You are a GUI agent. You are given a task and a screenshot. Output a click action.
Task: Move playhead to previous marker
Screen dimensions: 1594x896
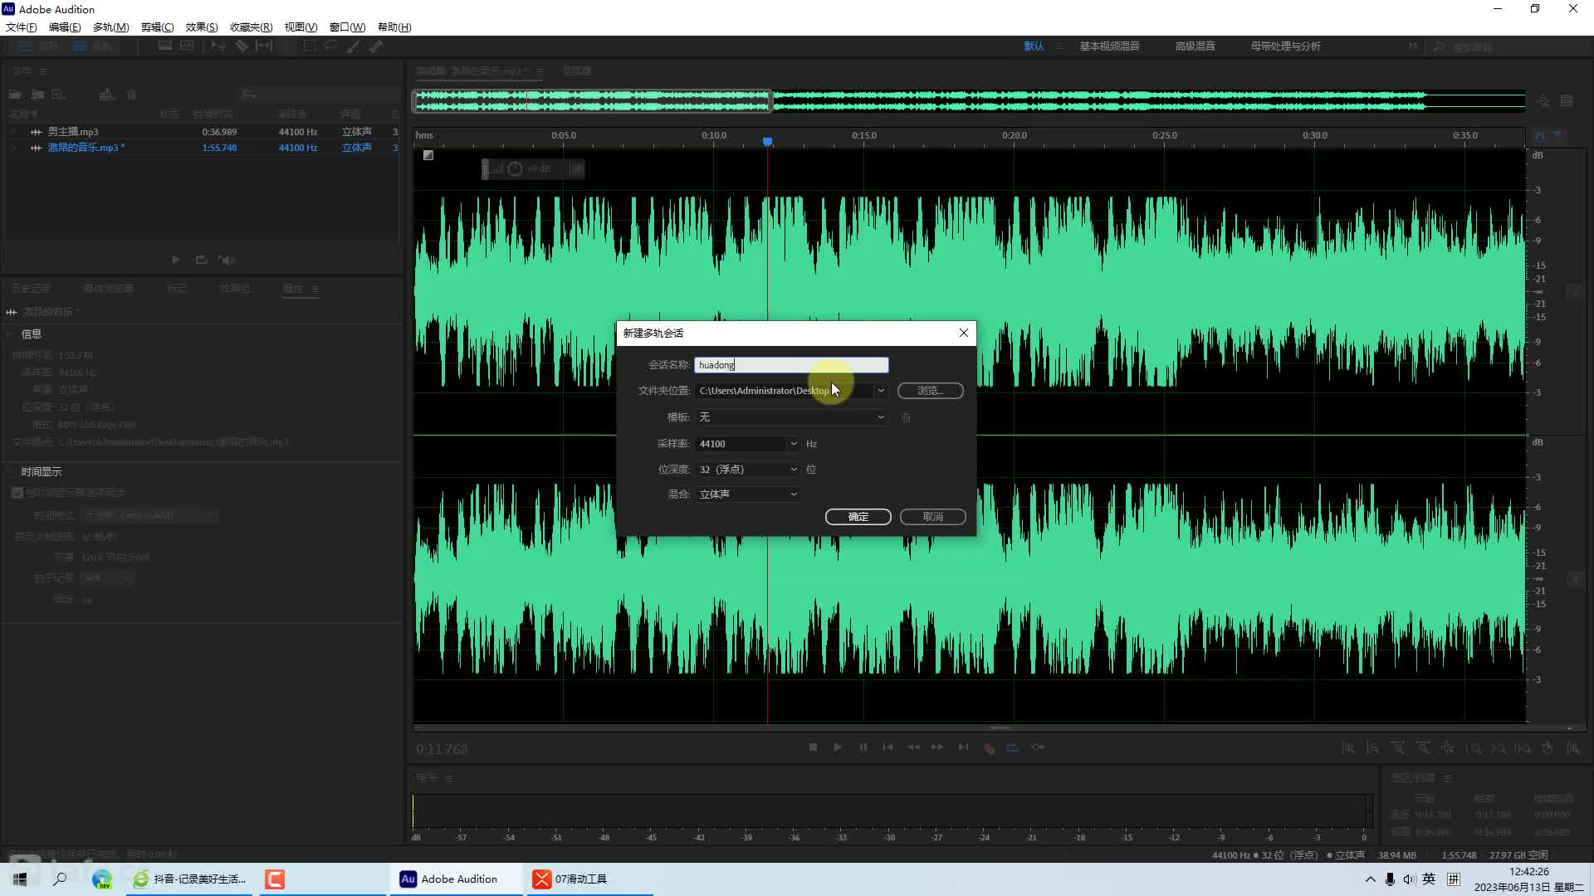pos(887,747)
